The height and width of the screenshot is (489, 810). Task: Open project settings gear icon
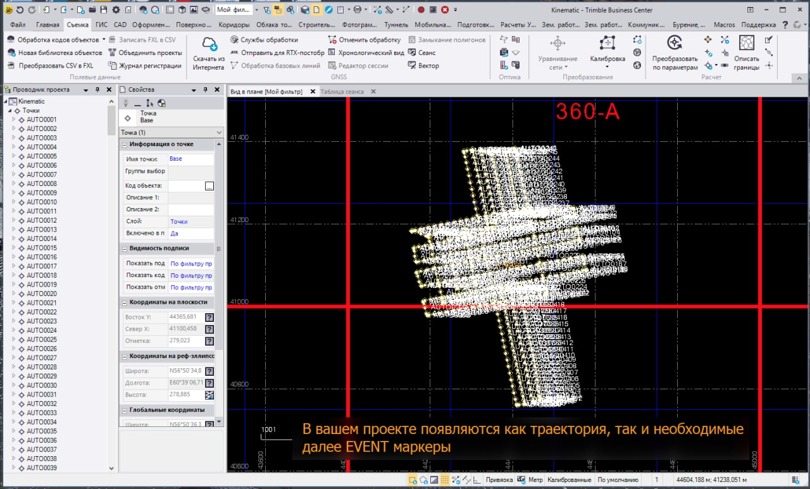[x=116, y=10]
